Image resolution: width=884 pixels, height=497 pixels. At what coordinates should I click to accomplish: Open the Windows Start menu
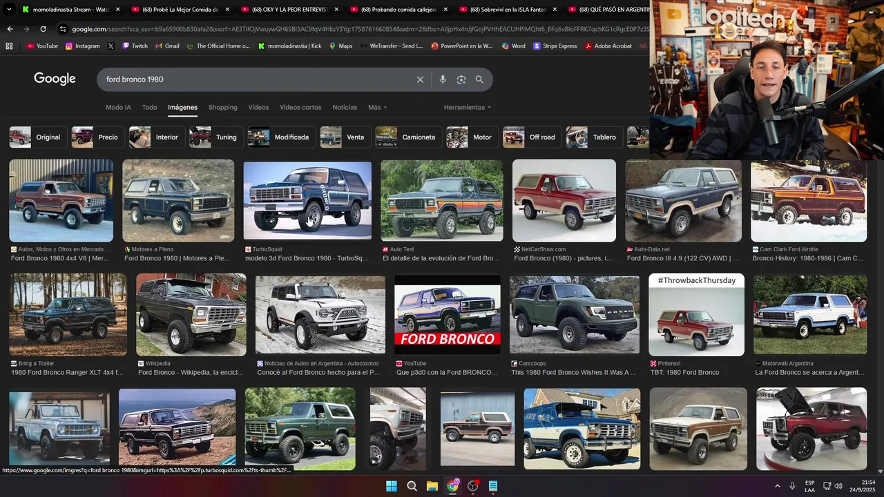[x=392, y=486]
